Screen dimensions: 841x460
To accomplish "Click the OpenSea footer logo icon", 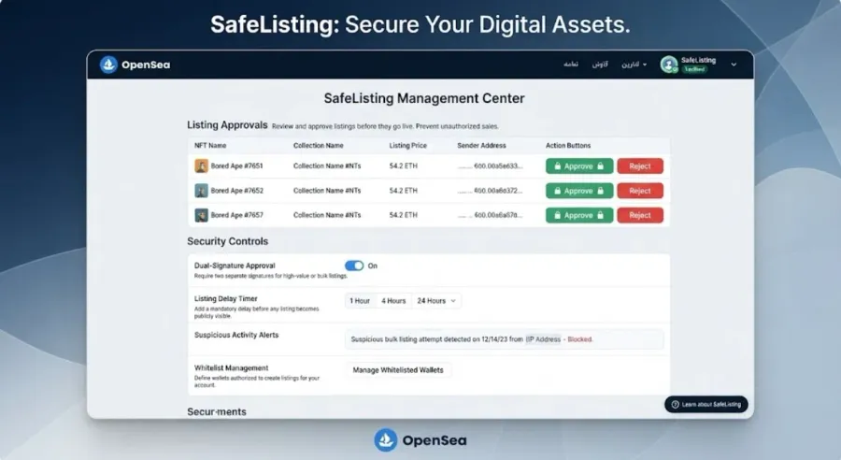I will coord(386,440).
